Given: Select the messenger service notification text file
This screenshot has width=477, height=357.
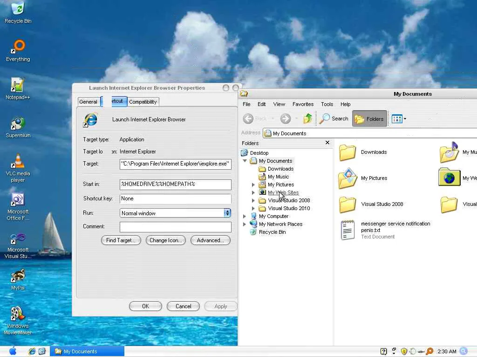Looking at the screenshot, I should tap(385, 230).
